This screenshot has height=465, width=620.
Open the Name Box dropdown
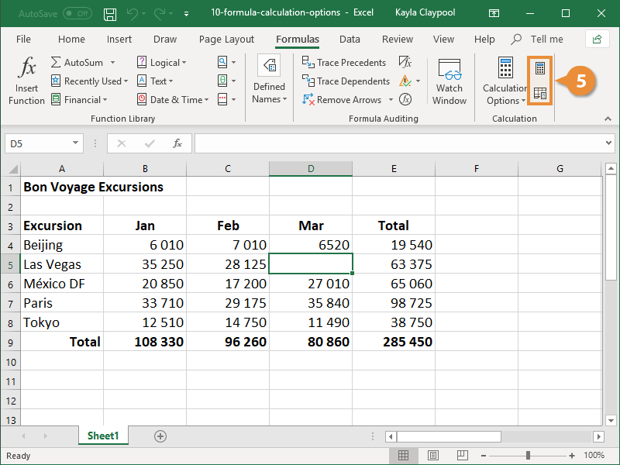(75, 143)
